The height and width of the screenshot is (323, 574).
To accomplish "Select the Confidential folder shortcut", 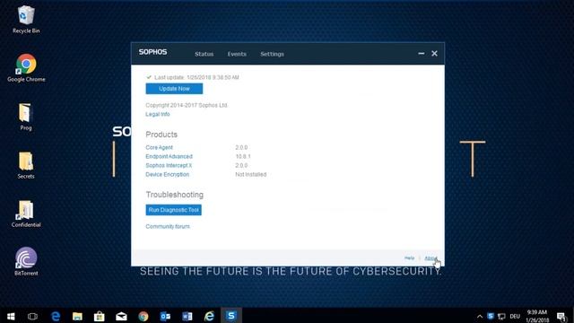I will point(26,214).
